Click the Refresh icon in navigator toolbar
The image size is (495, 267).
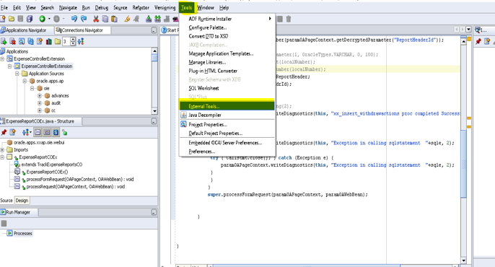pyautogui.click(x=30, y=41)
